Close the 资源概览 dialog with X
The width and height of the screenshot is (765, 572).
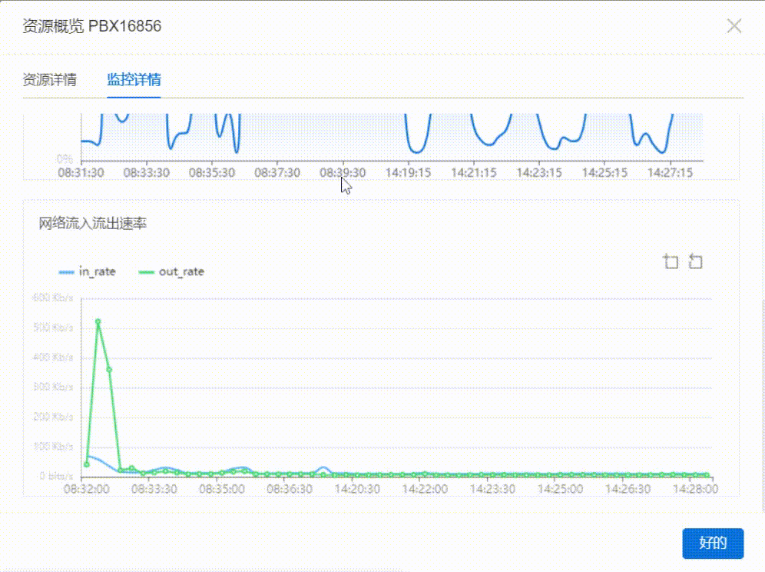click(x=734, y=26)
